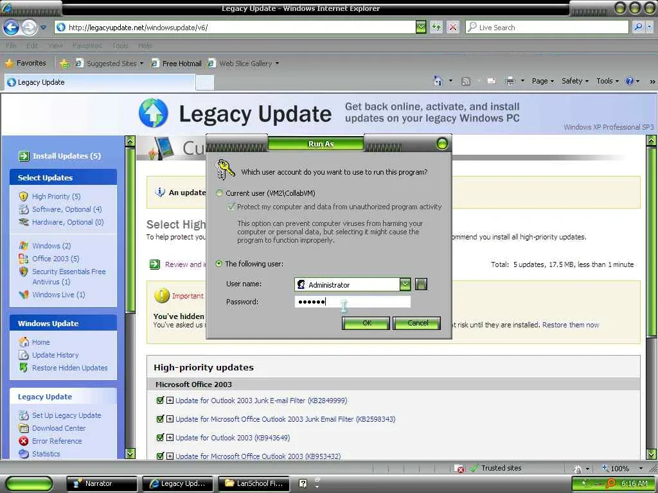
Task: Click the main page scrollbar down arrow
Action: 652,454
